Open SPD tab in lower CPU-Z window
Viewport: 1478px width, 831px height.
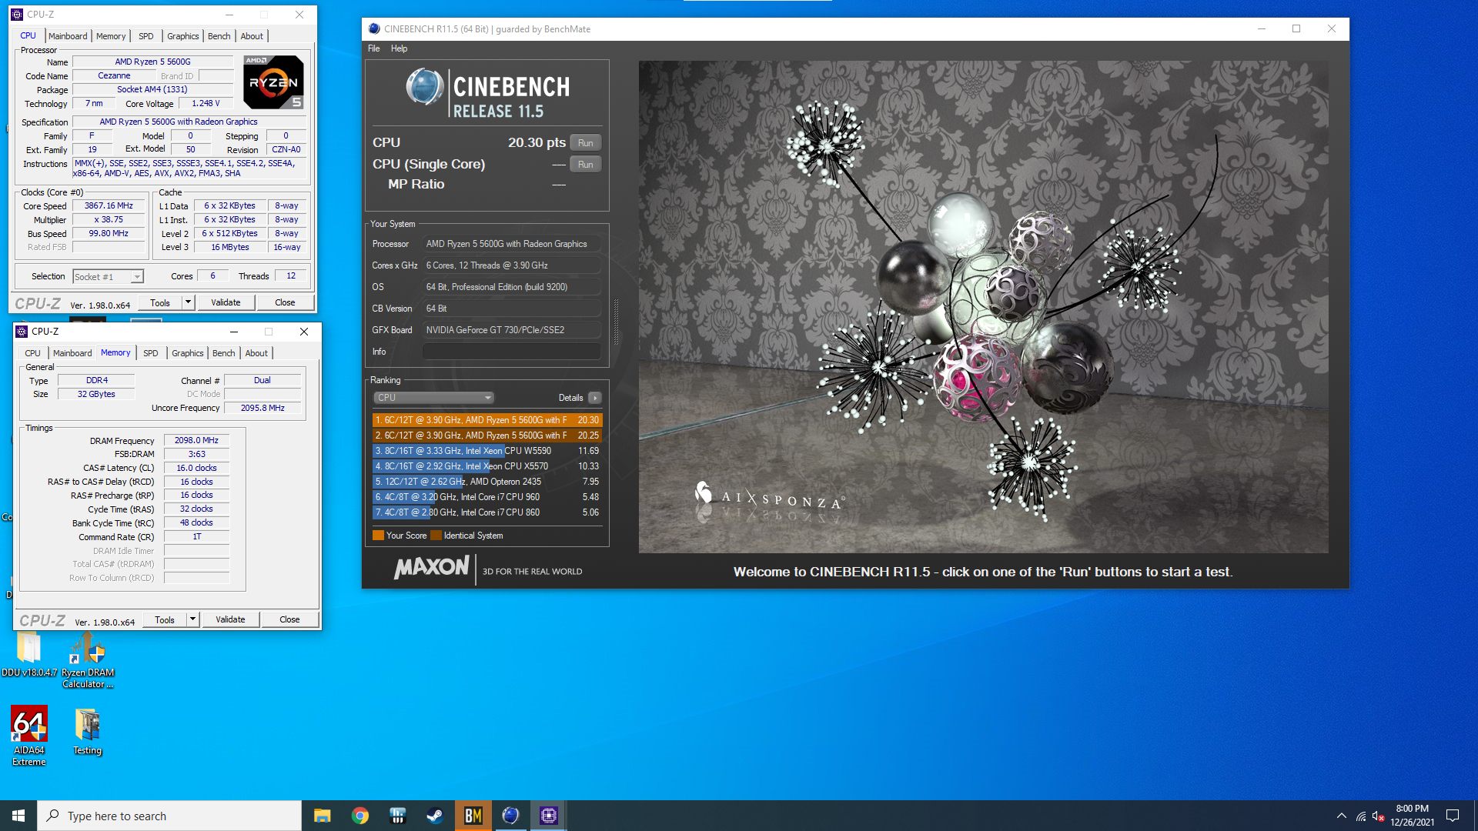[150, 353]
